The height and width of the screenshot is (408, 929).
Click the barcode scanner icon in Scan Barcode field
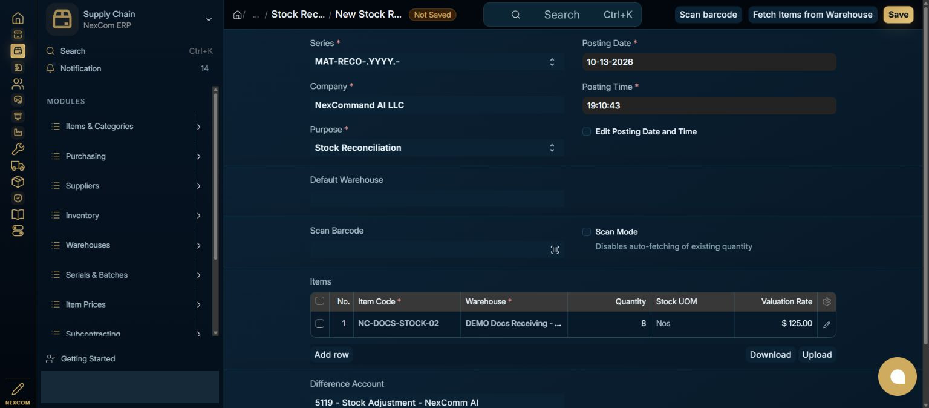pyautogui.click(x=555, y=249)
